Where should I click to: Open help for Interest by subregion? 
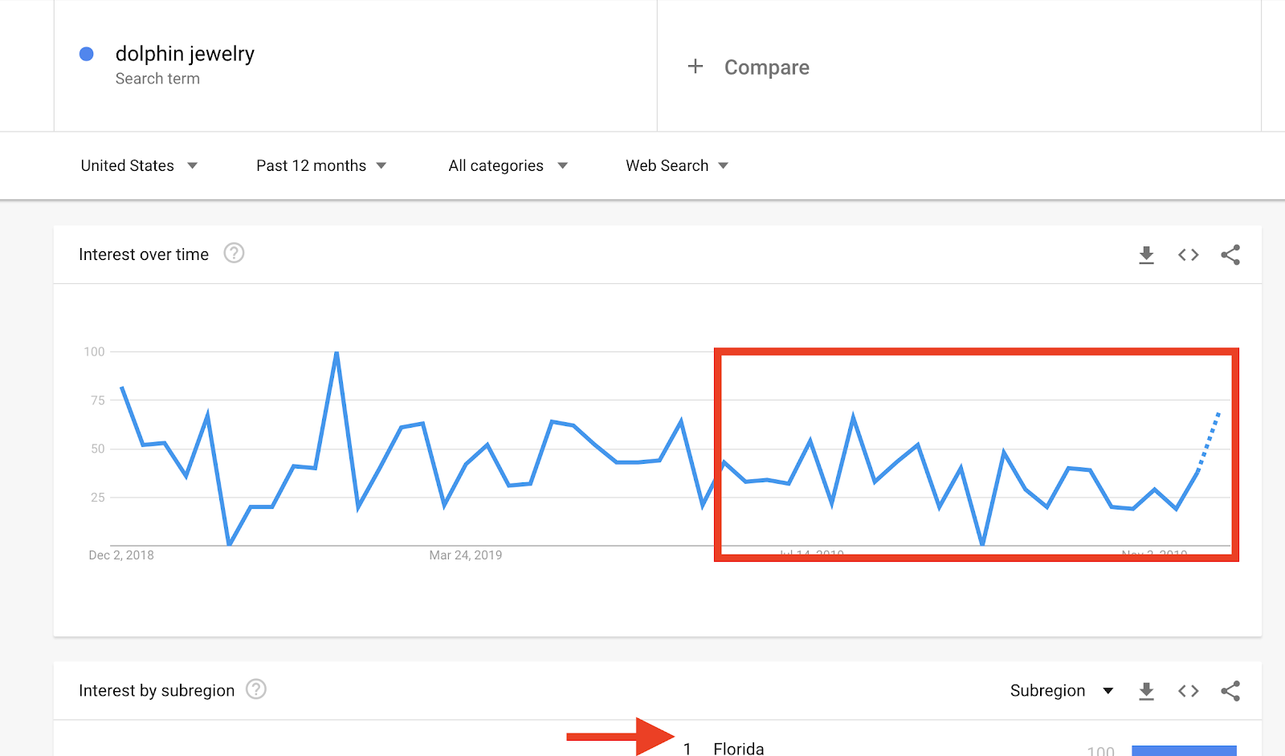[x=256, y=689]
